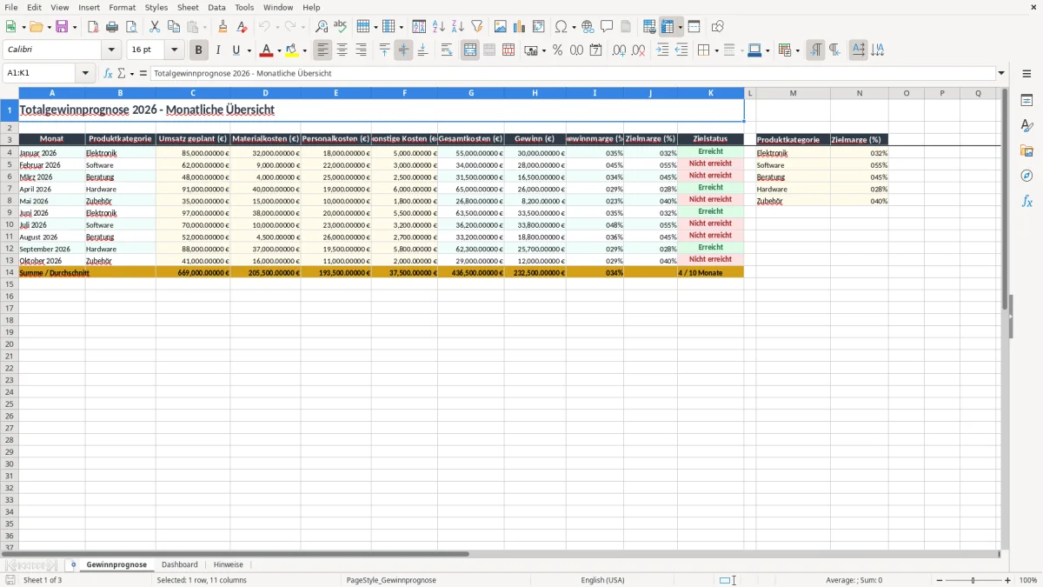Click the Add Decimal Place icon
Viewport: 1043px width, 587px height.
619,50
